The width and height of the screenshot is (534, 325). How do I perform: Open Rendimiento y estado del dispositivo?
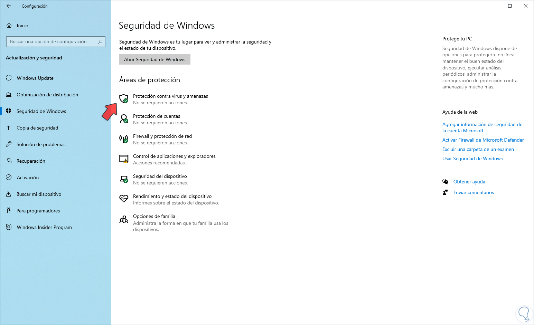[x=172, y=196]
